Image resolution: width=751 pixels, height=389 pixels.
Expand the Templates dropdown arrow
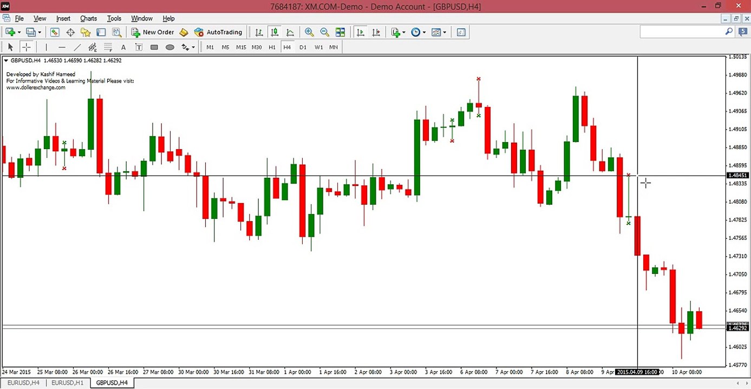445,32
